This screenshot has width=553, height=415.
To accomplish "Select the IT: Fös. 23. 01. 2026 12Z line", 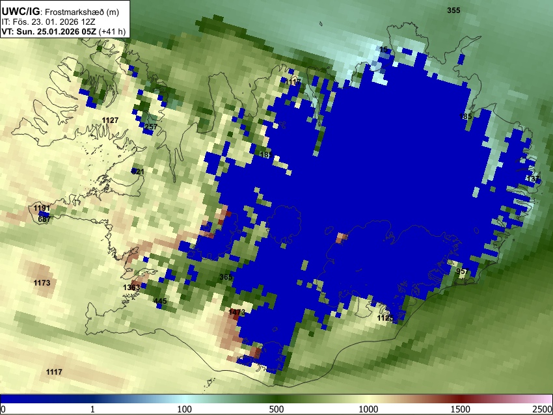I will pos(48,22).
